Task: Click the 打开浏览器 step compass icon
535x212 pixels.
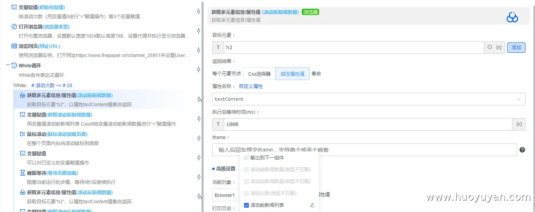Action: pyautogui.click(x=14, y=27)
